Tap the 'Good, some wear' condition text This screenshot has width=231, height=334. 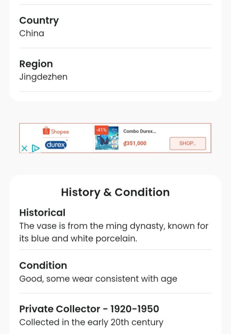[98, 279]
